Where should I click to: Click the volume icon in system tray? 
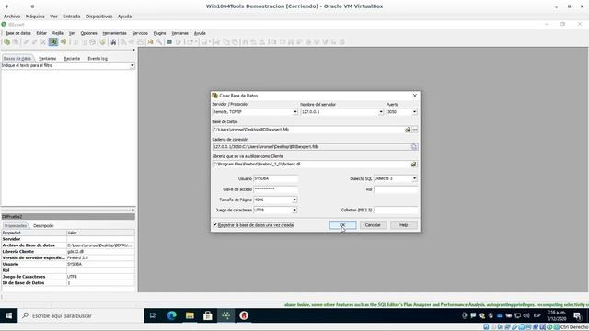click(x=526, y=315)
